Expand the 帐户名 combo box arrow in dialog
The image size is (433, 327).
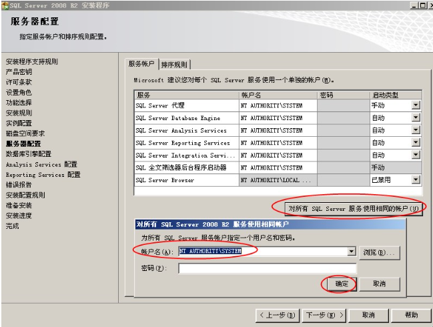pos(351,252)
